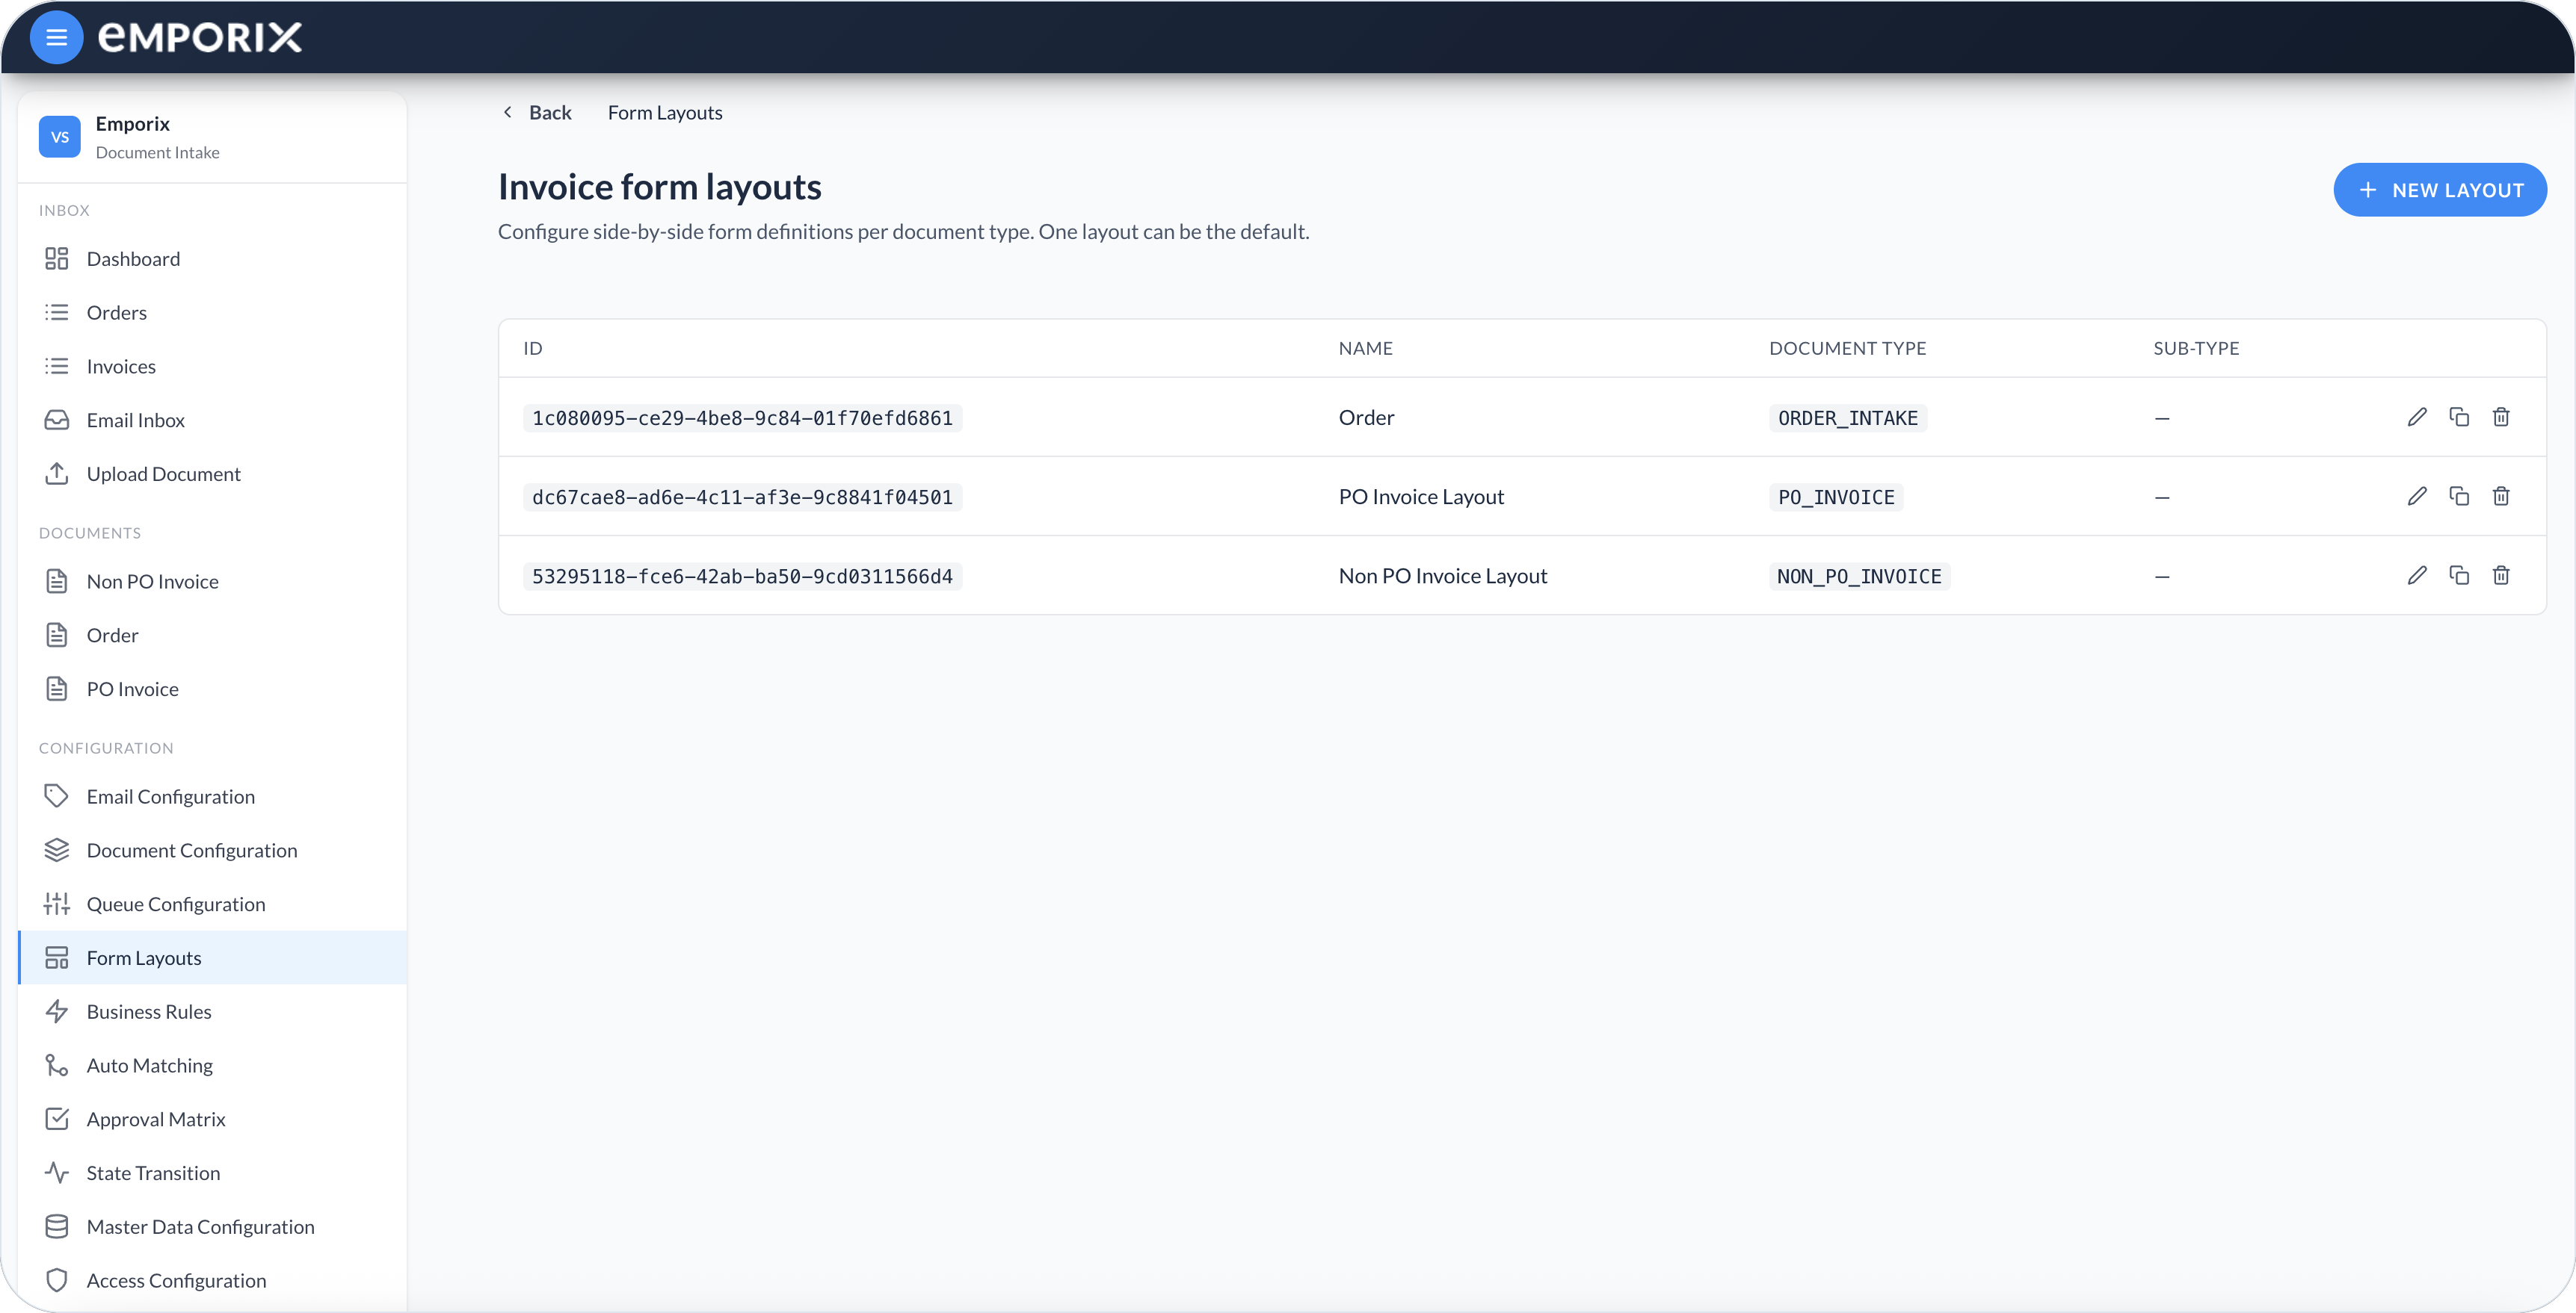Edit the Order layout with pencil icon

pos(2417,417)
